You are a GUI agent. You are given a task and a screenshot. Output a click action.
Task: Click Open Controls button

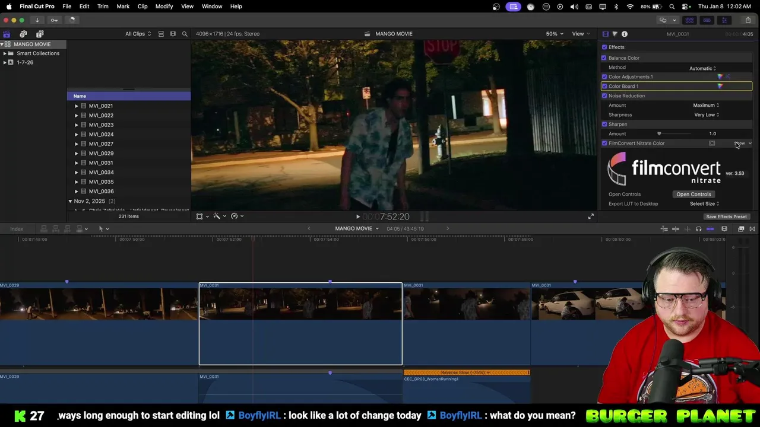pyautogui.click(x=693, y=194)
